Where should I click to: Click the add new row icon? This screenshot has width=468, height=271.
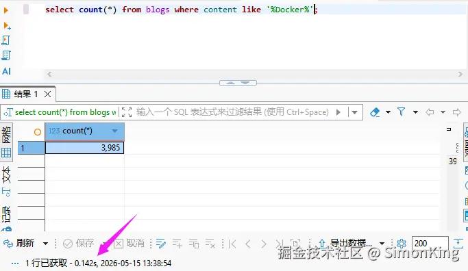pos(177,244)
